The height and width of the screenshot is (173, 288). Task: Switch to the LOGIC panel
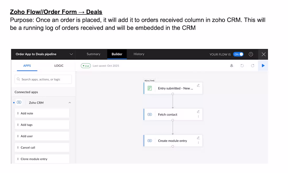59,66
